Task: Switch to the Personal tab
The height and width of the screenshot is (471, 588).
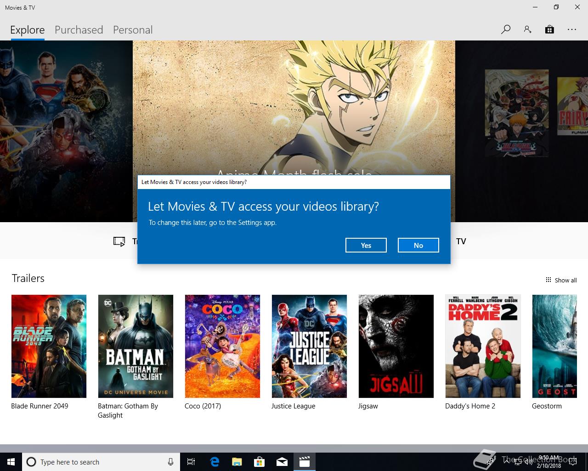Action: coord(133,30)
